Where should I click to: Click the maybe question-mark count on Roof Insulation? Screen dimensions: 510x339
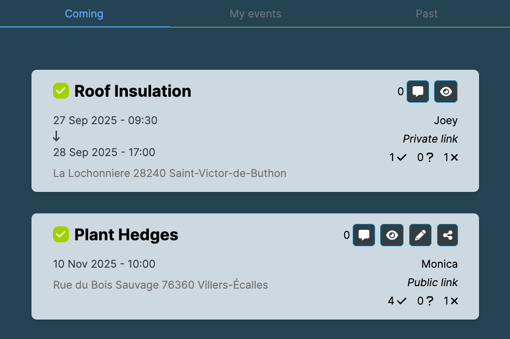point(425,158)
